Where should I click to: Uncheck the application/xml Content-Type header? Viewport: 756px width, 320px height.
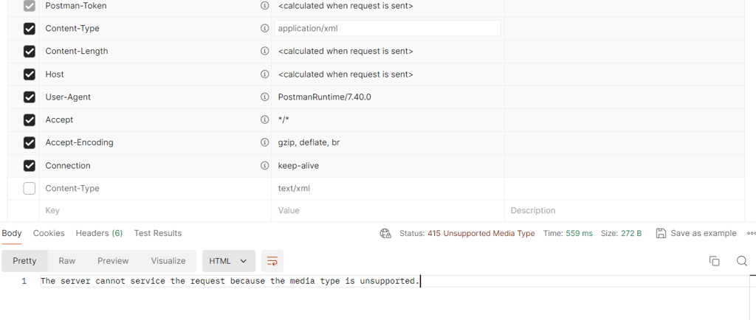(30, 29)
